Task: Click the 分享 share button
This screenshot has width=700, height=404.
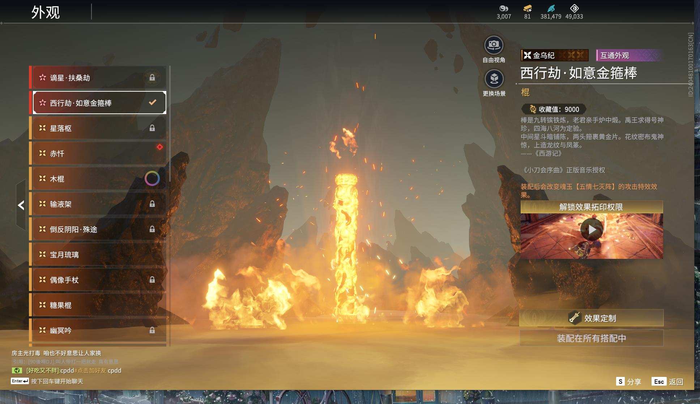Action: click(628, 382)
